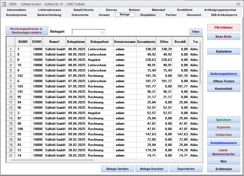Open the Änderungshistory
The image size is (244, 176).
224,74
